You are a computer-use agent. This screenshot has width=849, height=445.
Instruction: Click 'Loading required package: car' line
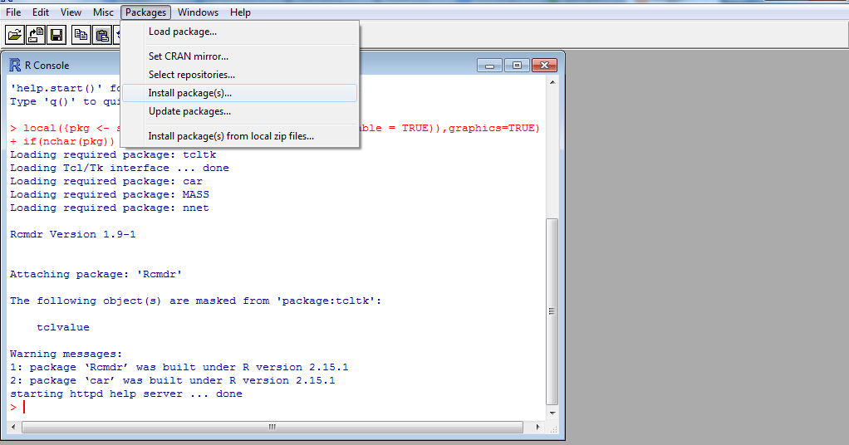[x=106, y=181]
